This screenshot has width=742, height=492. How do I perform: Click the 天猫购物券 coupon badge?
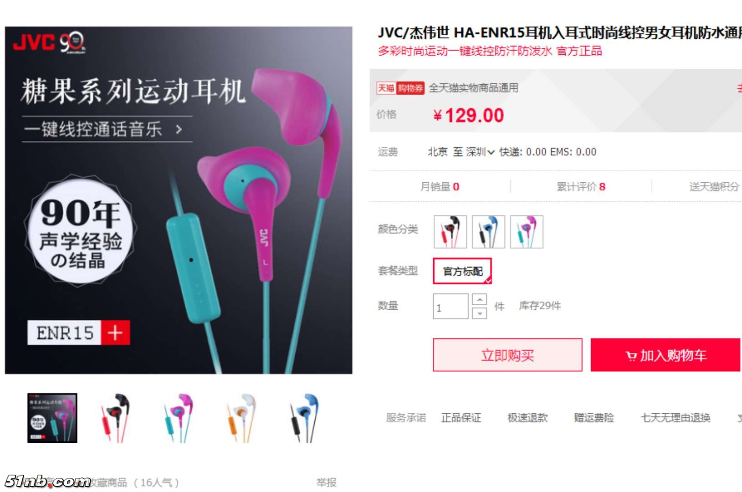(x=400, y=88)
